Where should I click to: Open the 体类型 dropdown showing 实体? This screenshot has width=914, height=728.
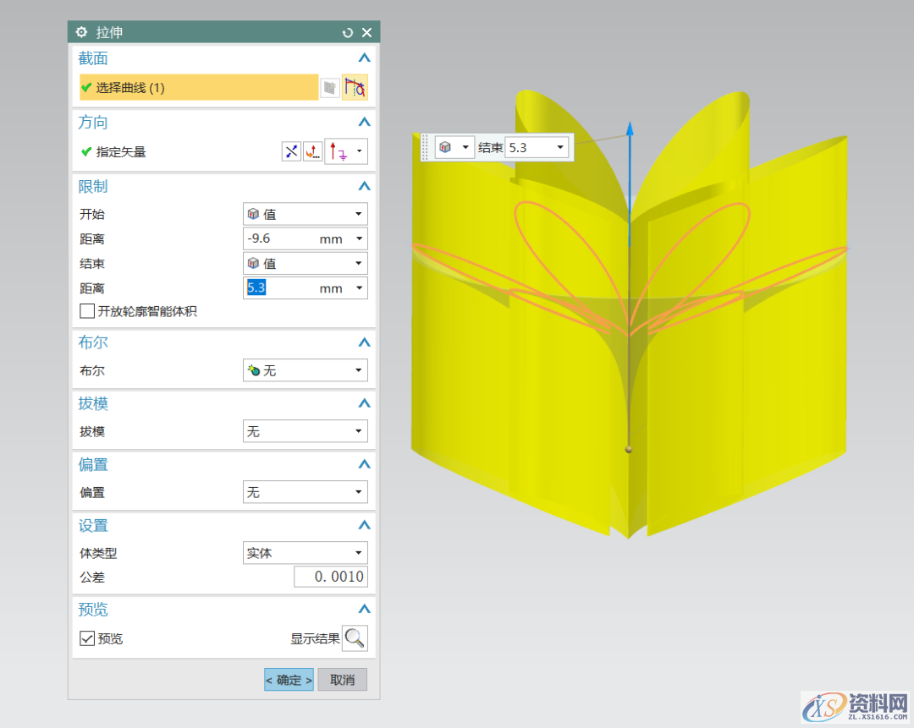coord(305,553)
